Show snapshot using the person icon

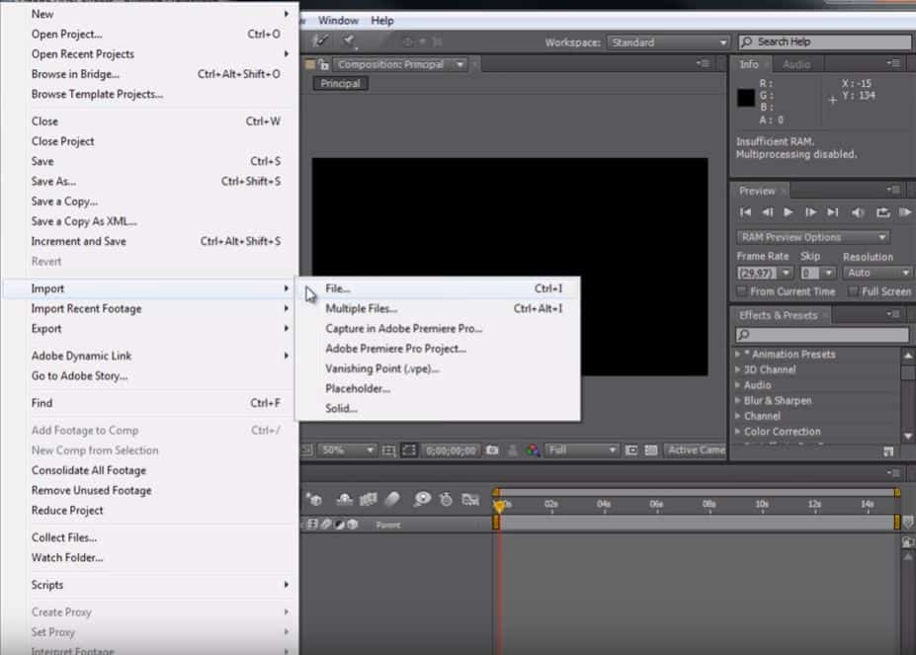click(x=512, y=450)
